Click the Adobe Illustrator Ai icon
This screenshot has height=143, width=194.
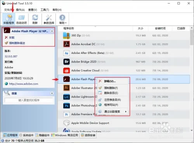point(66,88)
